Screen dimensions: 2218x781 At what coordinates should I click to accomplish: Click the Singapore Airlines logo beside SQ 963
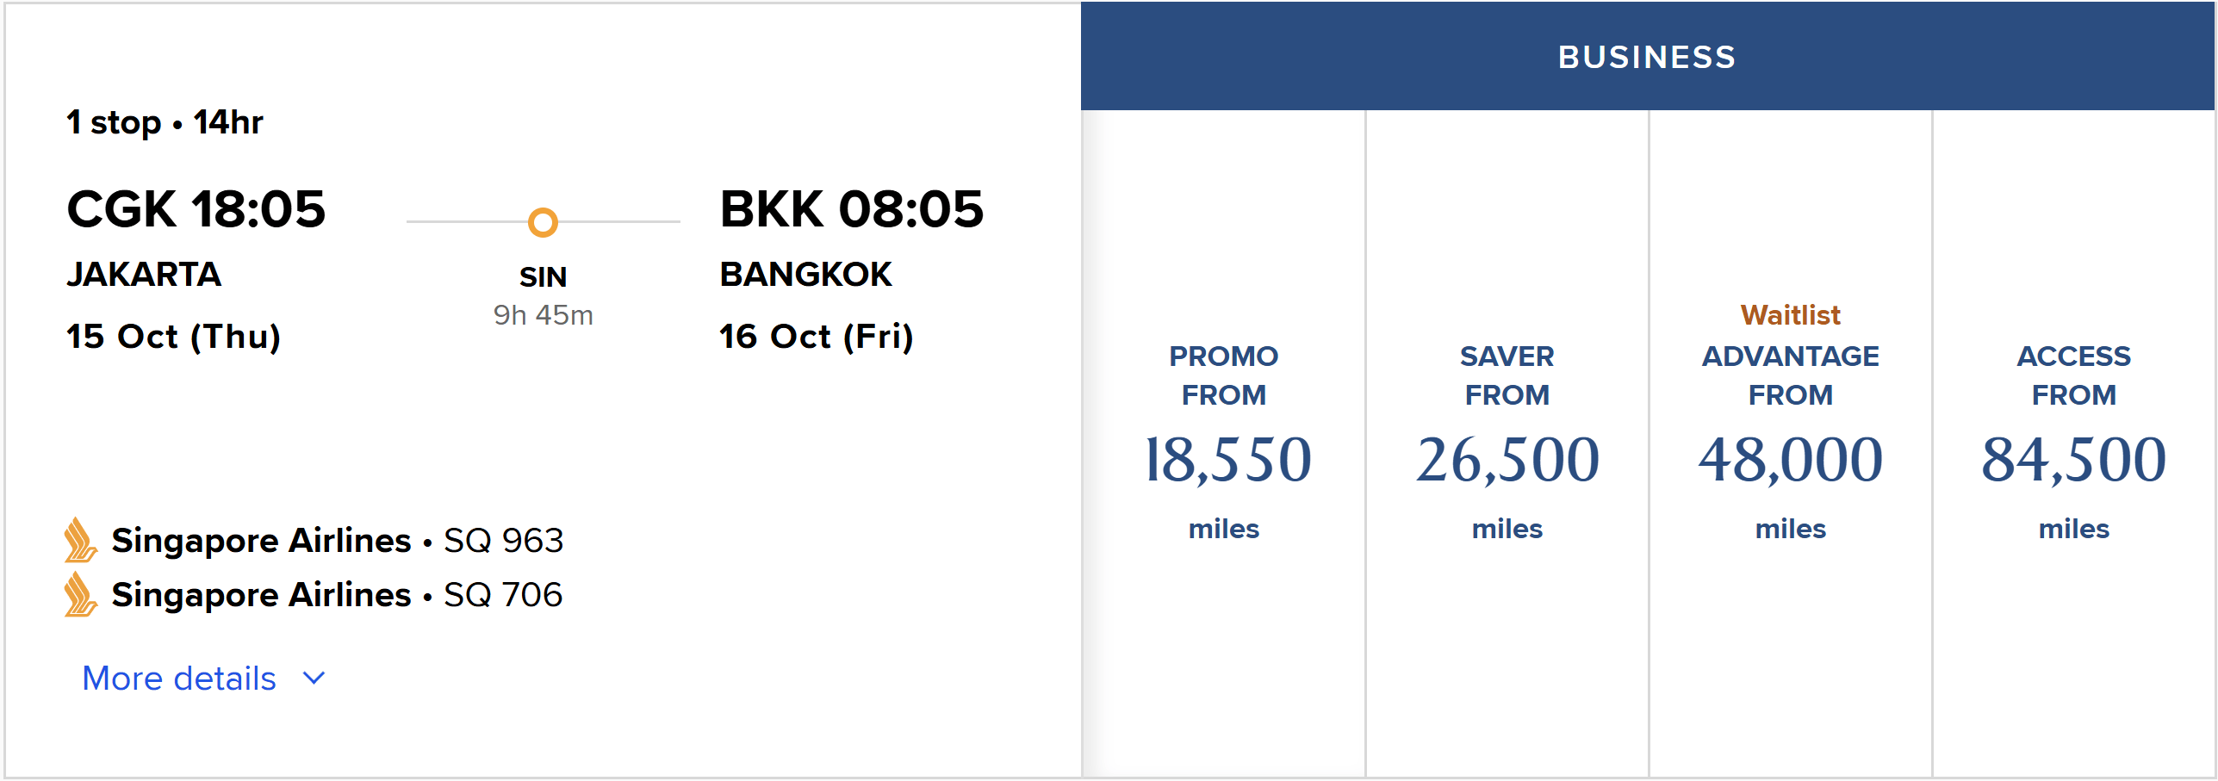pos(80,540)
